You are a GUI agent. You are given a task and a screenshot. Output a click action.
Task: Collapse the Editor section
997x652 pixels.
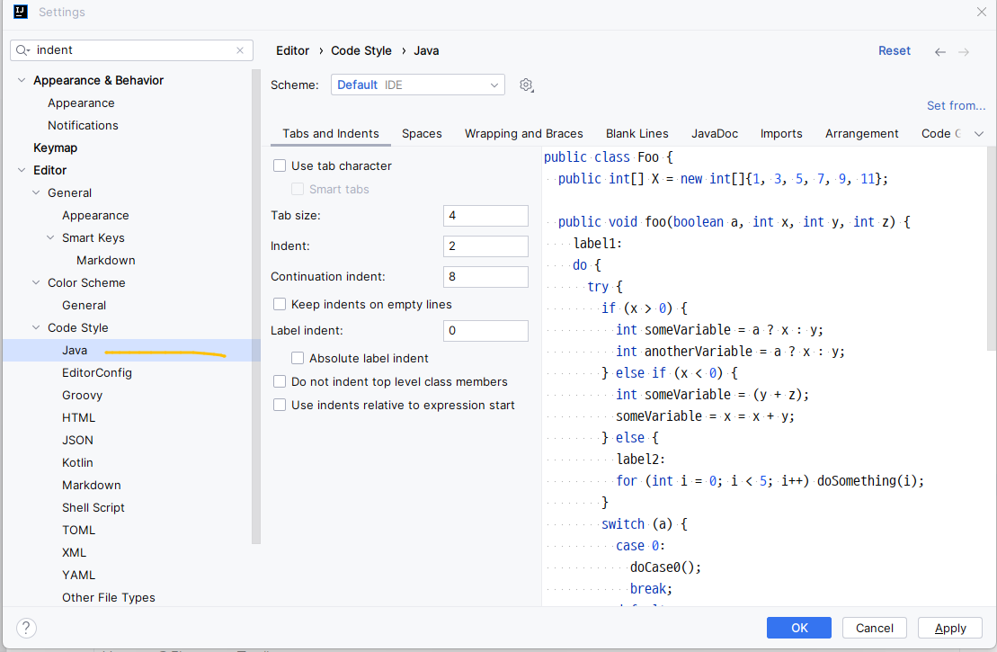[22, 170]
